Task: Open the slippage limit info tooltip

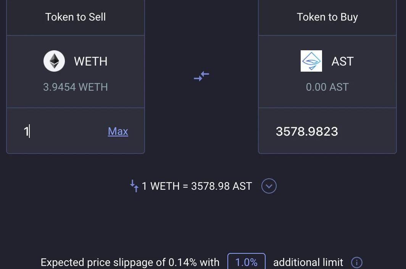Action: pyautogui.click(x=356, y=263)
